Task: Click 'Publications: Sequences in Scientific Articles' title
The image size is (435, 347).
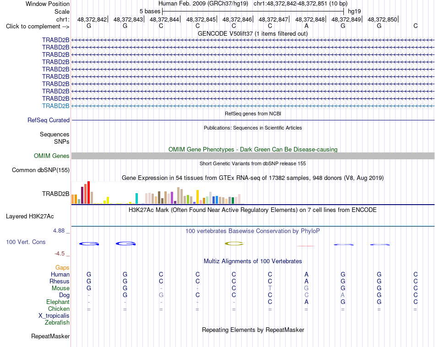Action: (x=253, y=128)
